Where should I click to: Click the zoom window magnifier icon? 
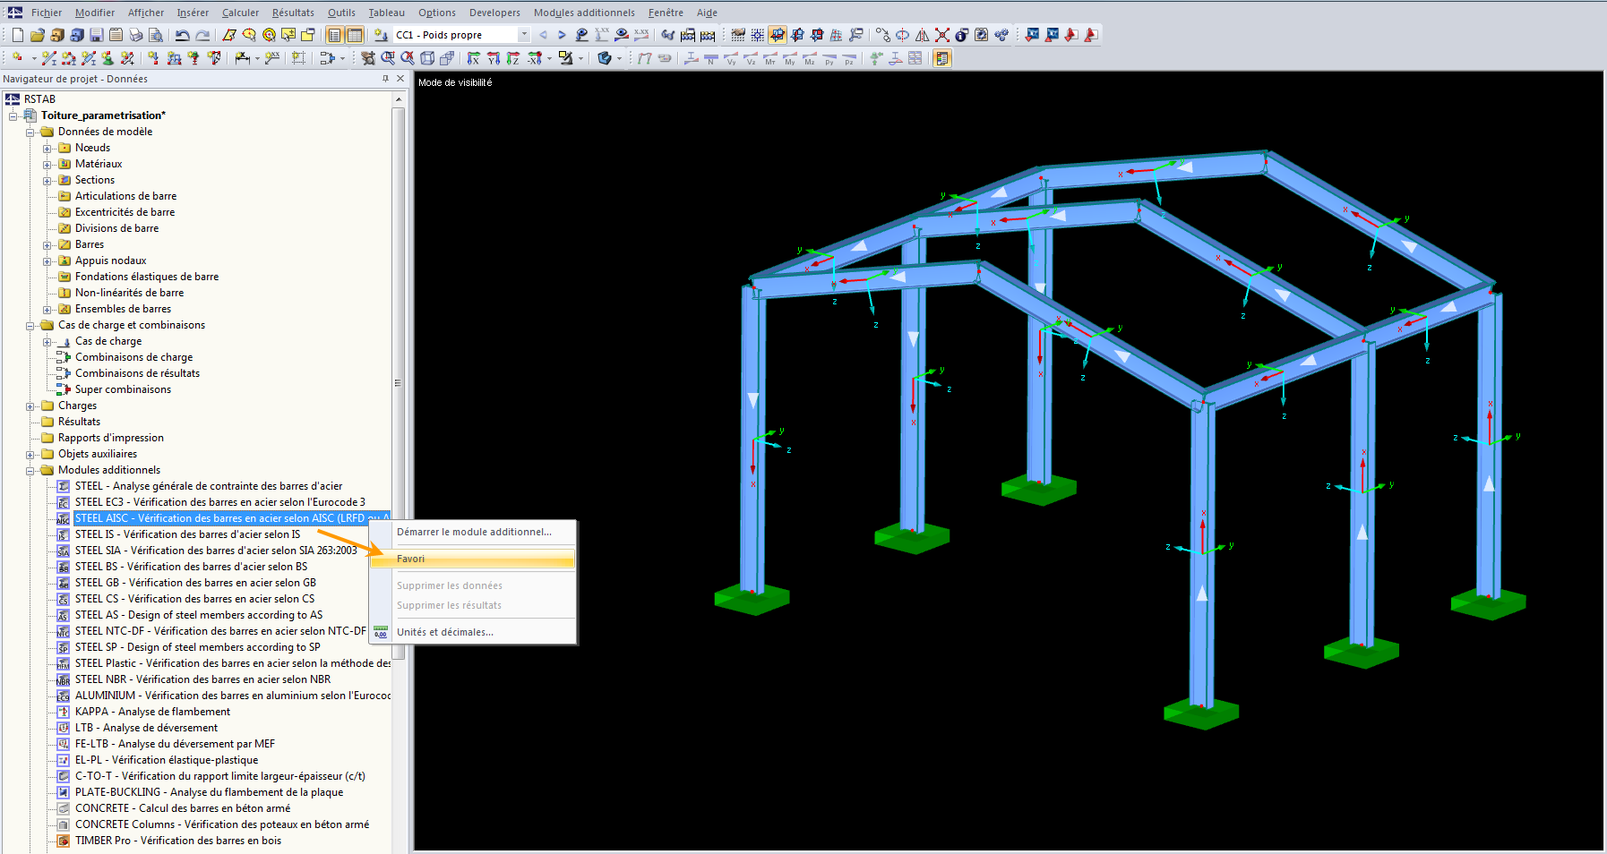pos(388,58)
